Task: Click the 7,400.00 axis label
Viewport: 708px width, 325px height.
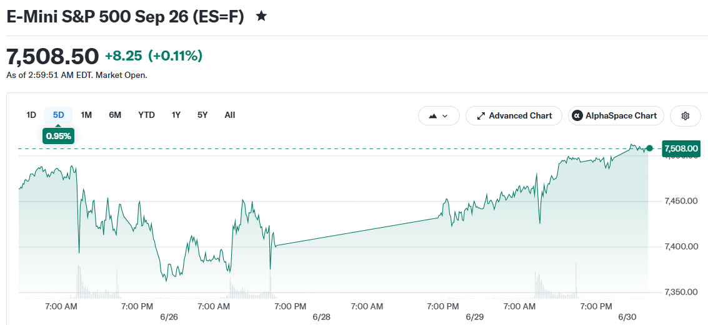Action: pos(681,246)
